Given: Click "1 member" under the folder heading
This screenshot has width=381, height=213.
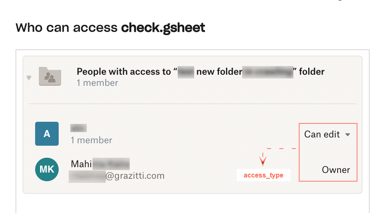Looking at the screenshot, I should tap(97, 83).
